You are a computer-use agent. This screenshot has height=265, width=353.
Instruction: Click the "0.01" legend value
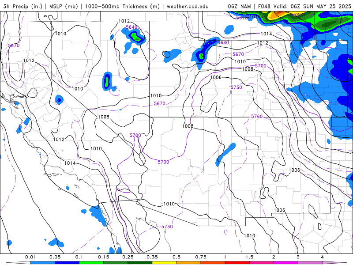tap(30, 257)
